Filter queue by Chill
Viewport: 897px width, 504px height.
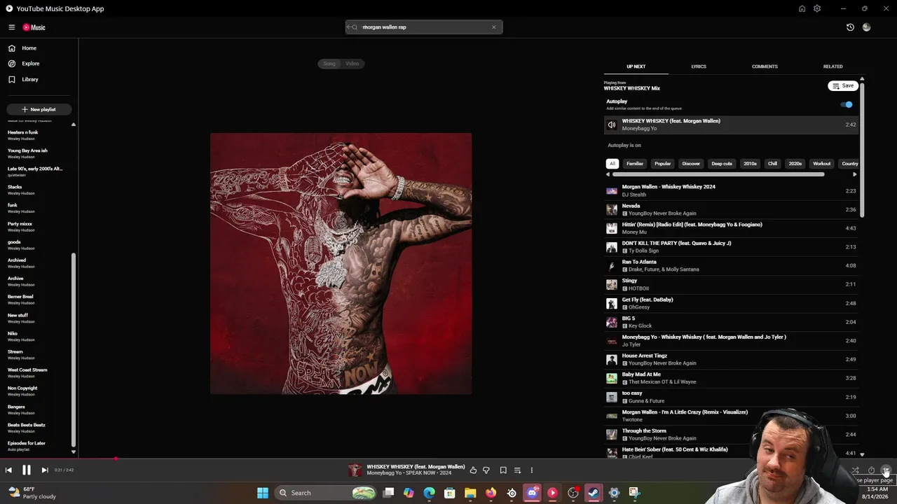[x=772, y=164]
